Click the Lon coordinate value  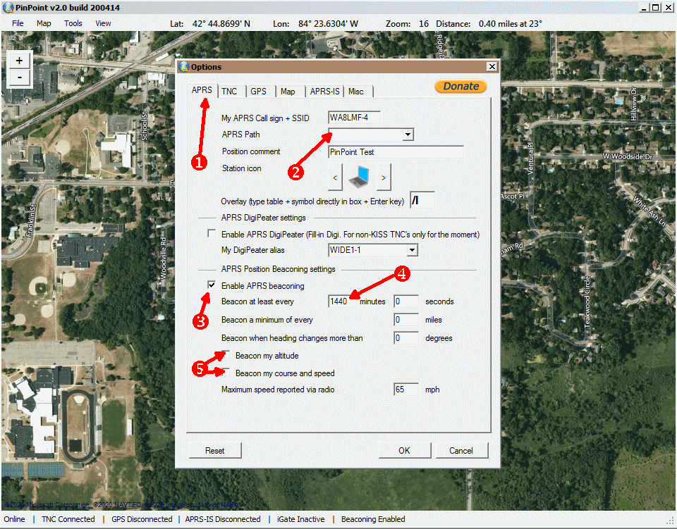point(328,24)
